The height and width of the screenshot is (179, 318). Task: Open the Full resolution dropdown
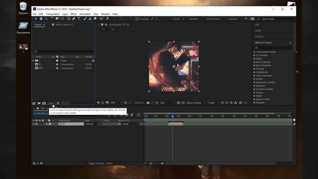point(167,103)
